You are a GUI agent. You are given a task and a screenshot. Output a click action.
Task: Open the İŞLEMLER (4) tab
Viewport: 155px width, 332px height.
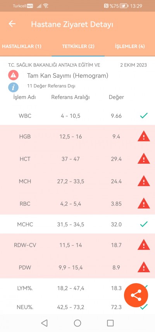tap(130, 47)
